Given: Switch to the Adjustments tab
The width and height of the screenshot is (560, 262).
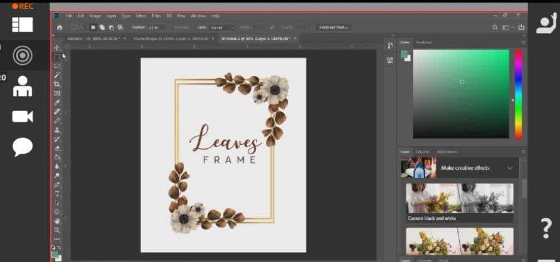Looking at the screenshot, I should [x=447, y=152].
